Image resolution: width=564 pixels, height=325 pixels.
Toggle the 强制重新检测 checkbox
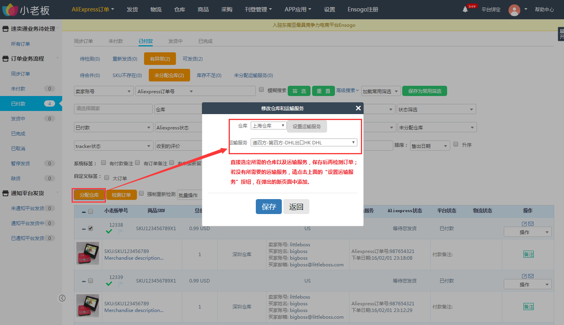pyautogui.click(x=141, y=194)
